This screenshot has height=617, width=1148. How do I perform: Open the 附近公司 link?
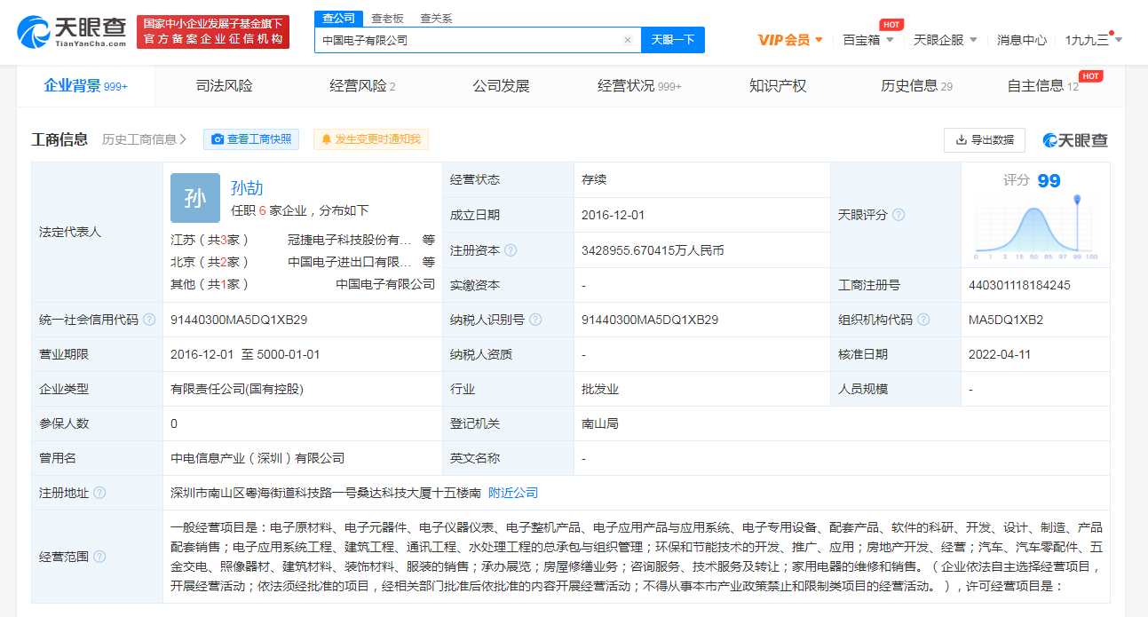(x=513, y=493)
